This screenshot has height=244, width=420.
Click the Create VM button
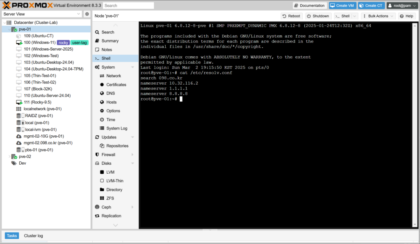(342, 6)
